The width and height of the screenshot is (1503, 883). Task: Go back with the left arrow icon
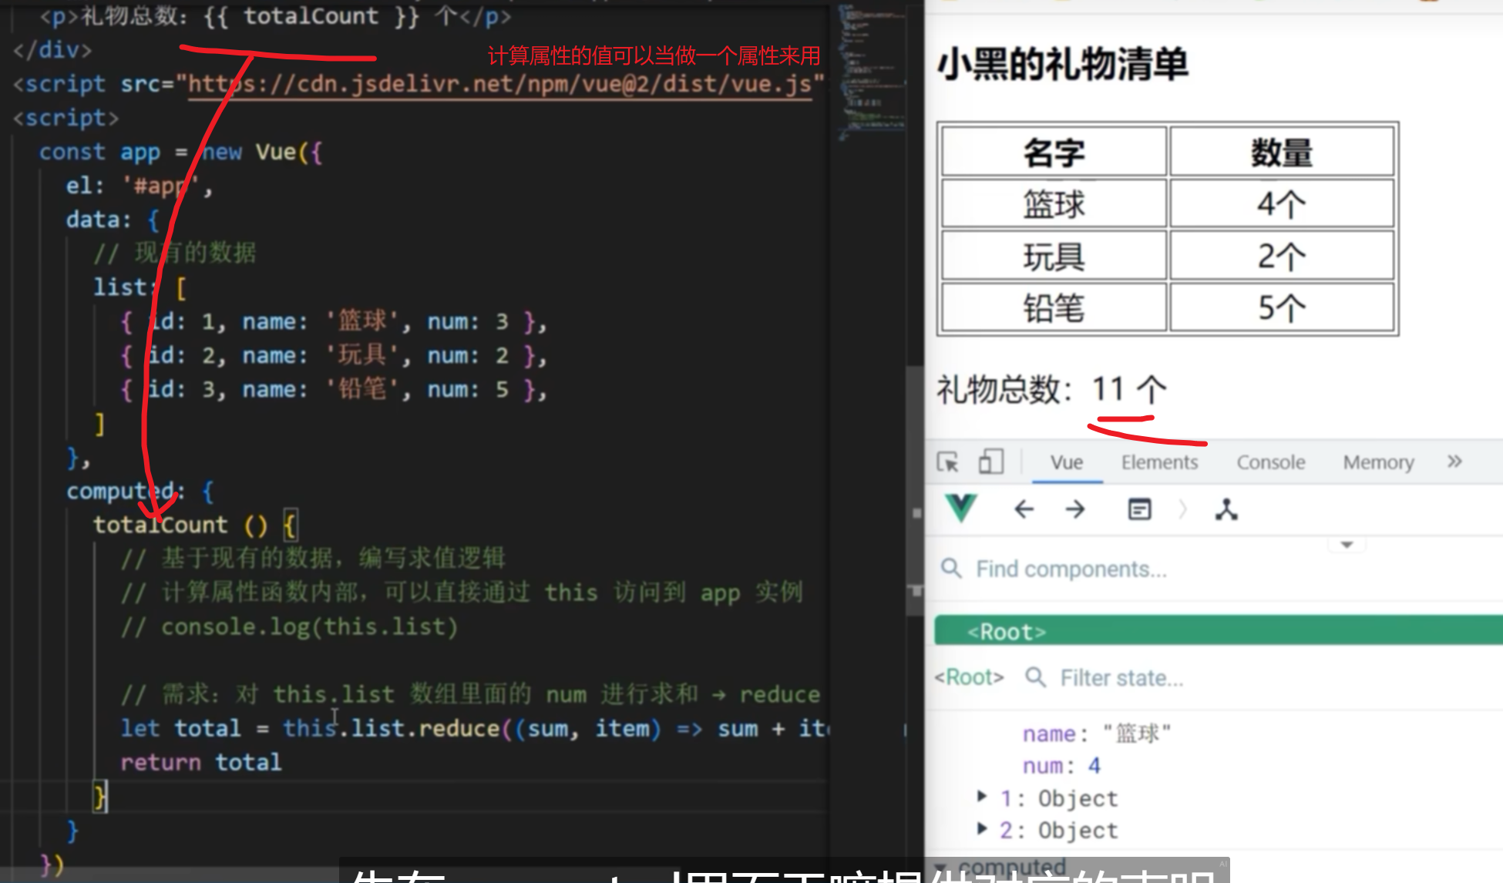tap(1024, 509)
